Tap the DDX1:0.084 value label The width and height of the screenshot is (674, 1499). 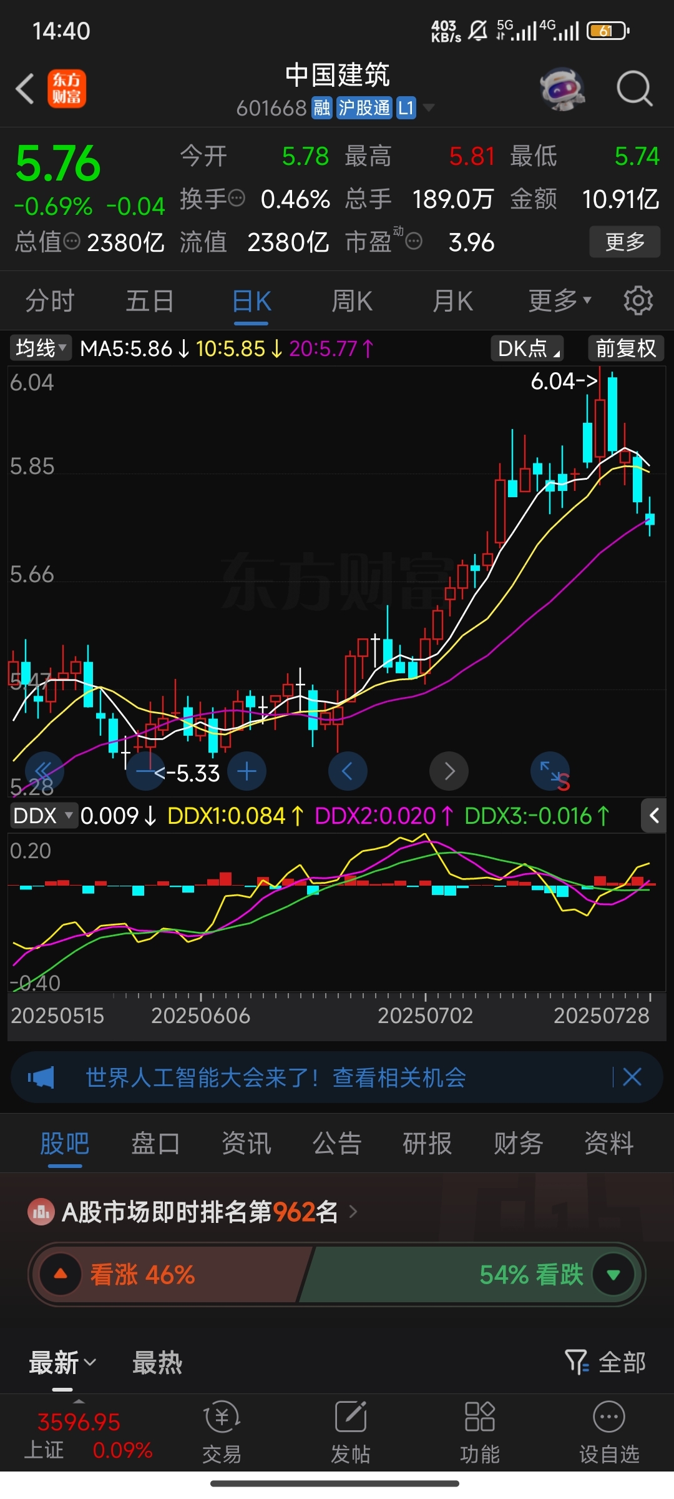[235, 816]
